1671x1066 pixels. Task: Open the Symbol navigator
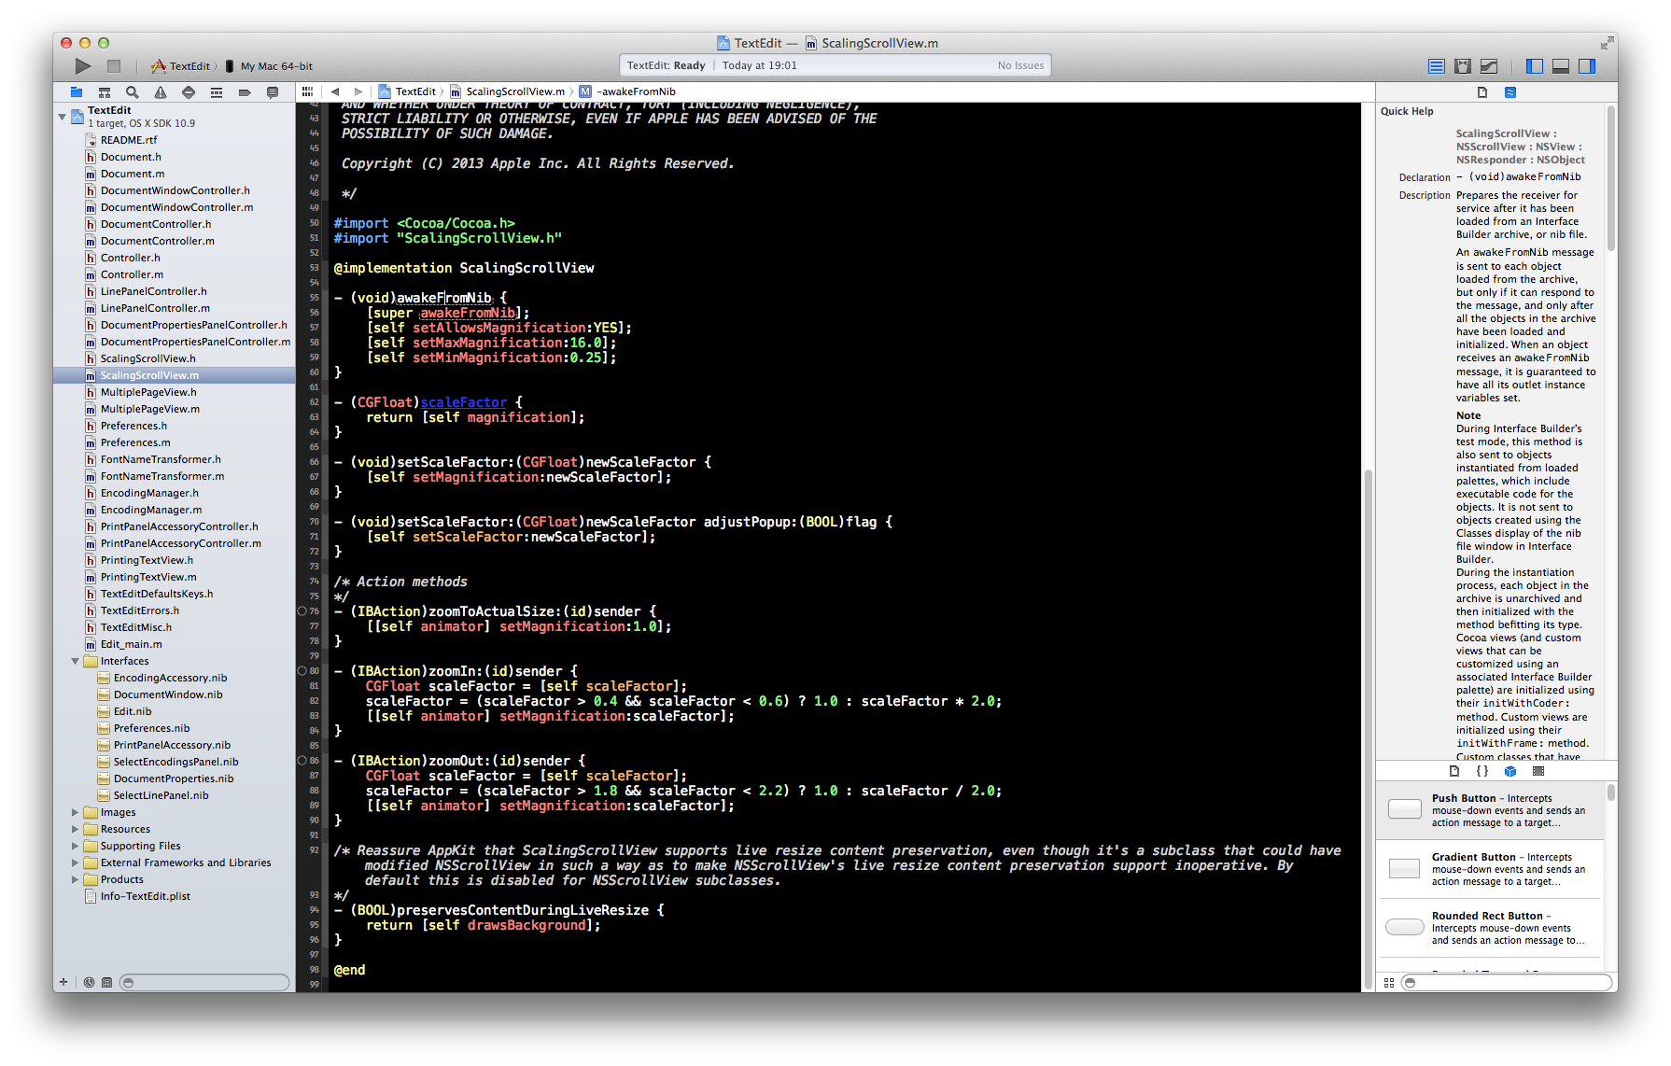click(105, 91)
